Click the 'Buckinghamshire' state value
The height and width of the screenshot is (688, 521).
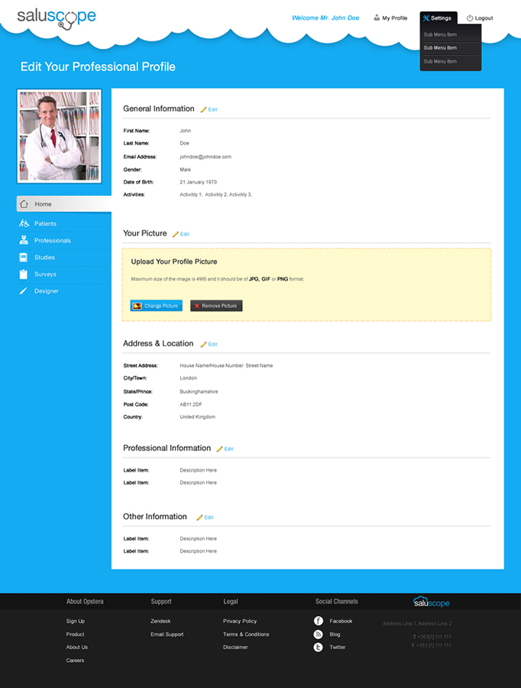click(x=199, y=391)
